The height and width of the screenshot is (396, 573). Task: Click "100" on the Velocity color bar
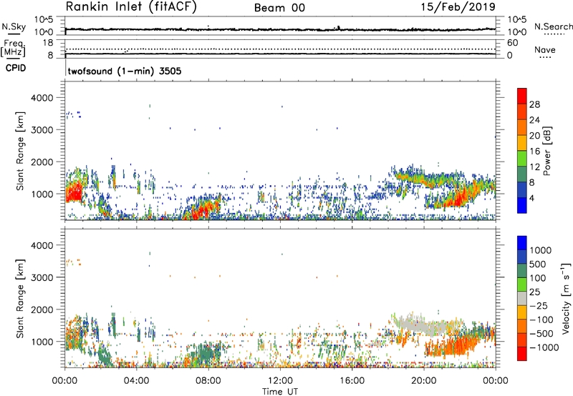pyautogui.click(x=538, y=278)
